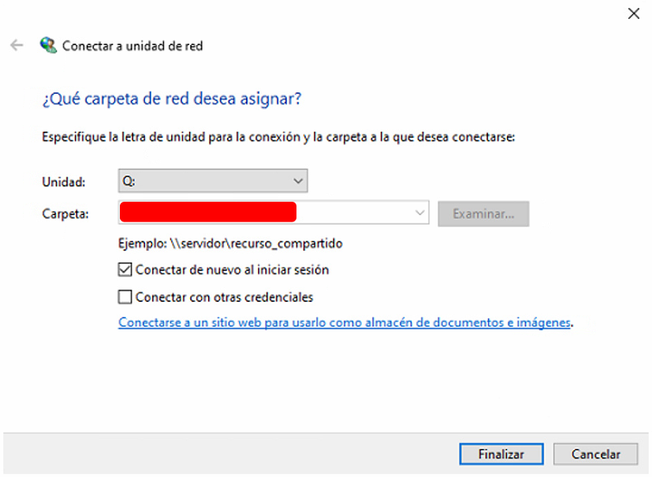Image resolution: width=652 pixels, height=477 pixels.
Task: Click the Carpeta: label
Action: click(x=65, y=214)
